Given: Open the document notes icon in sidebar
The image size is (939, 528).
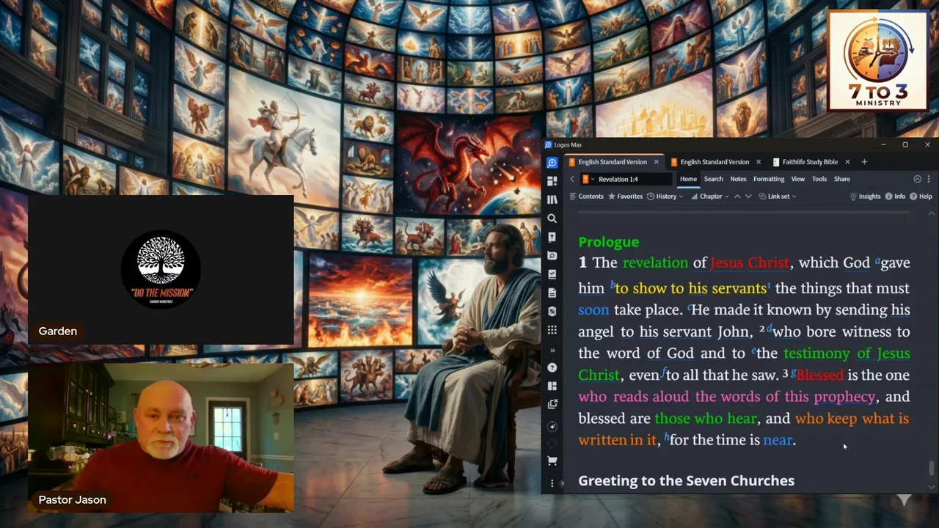Looking at the screenshot, I should coord(552,293).
